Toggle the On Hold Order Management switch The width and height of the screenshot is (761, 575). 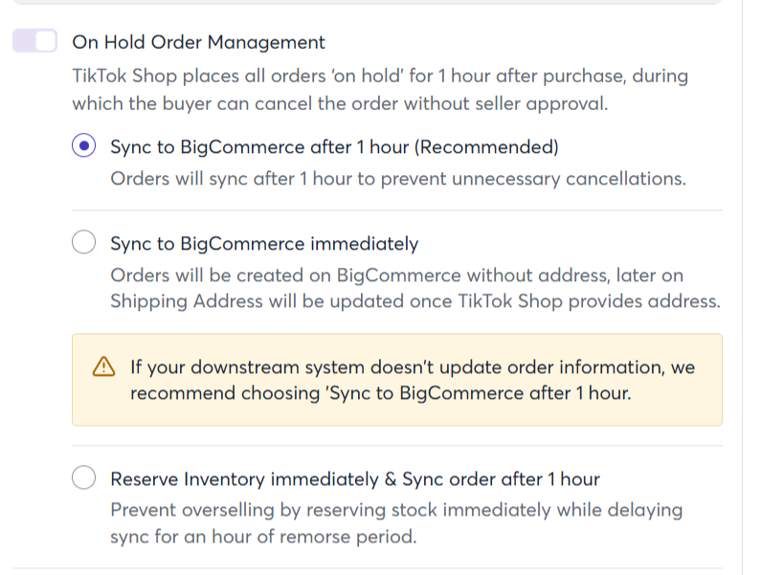point(35,41)
